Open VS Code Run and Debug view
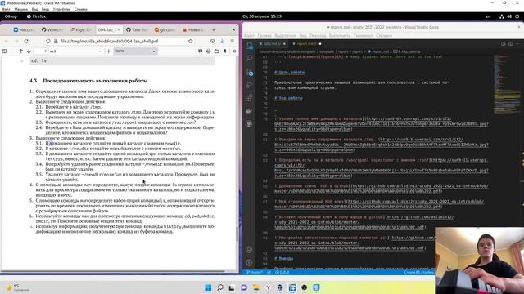This screenshot has height=294, width=524. [x=249, y=85]
